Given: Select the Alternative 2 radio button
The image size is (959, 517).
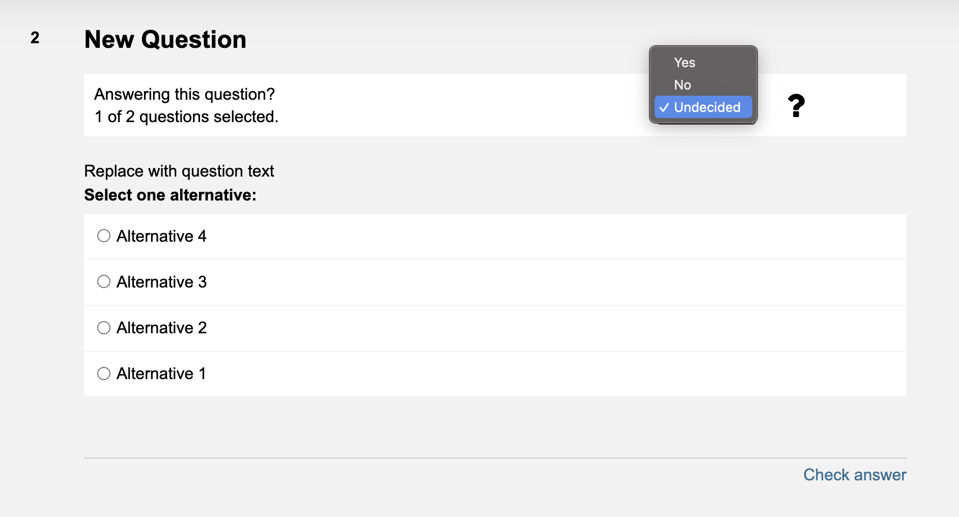Looking at the screenshot, I should click(104, 327).
